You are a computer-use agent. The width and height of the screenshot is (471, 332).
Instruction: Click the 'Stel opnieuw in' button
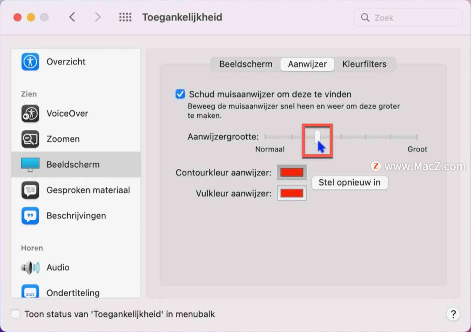(350, 182)
